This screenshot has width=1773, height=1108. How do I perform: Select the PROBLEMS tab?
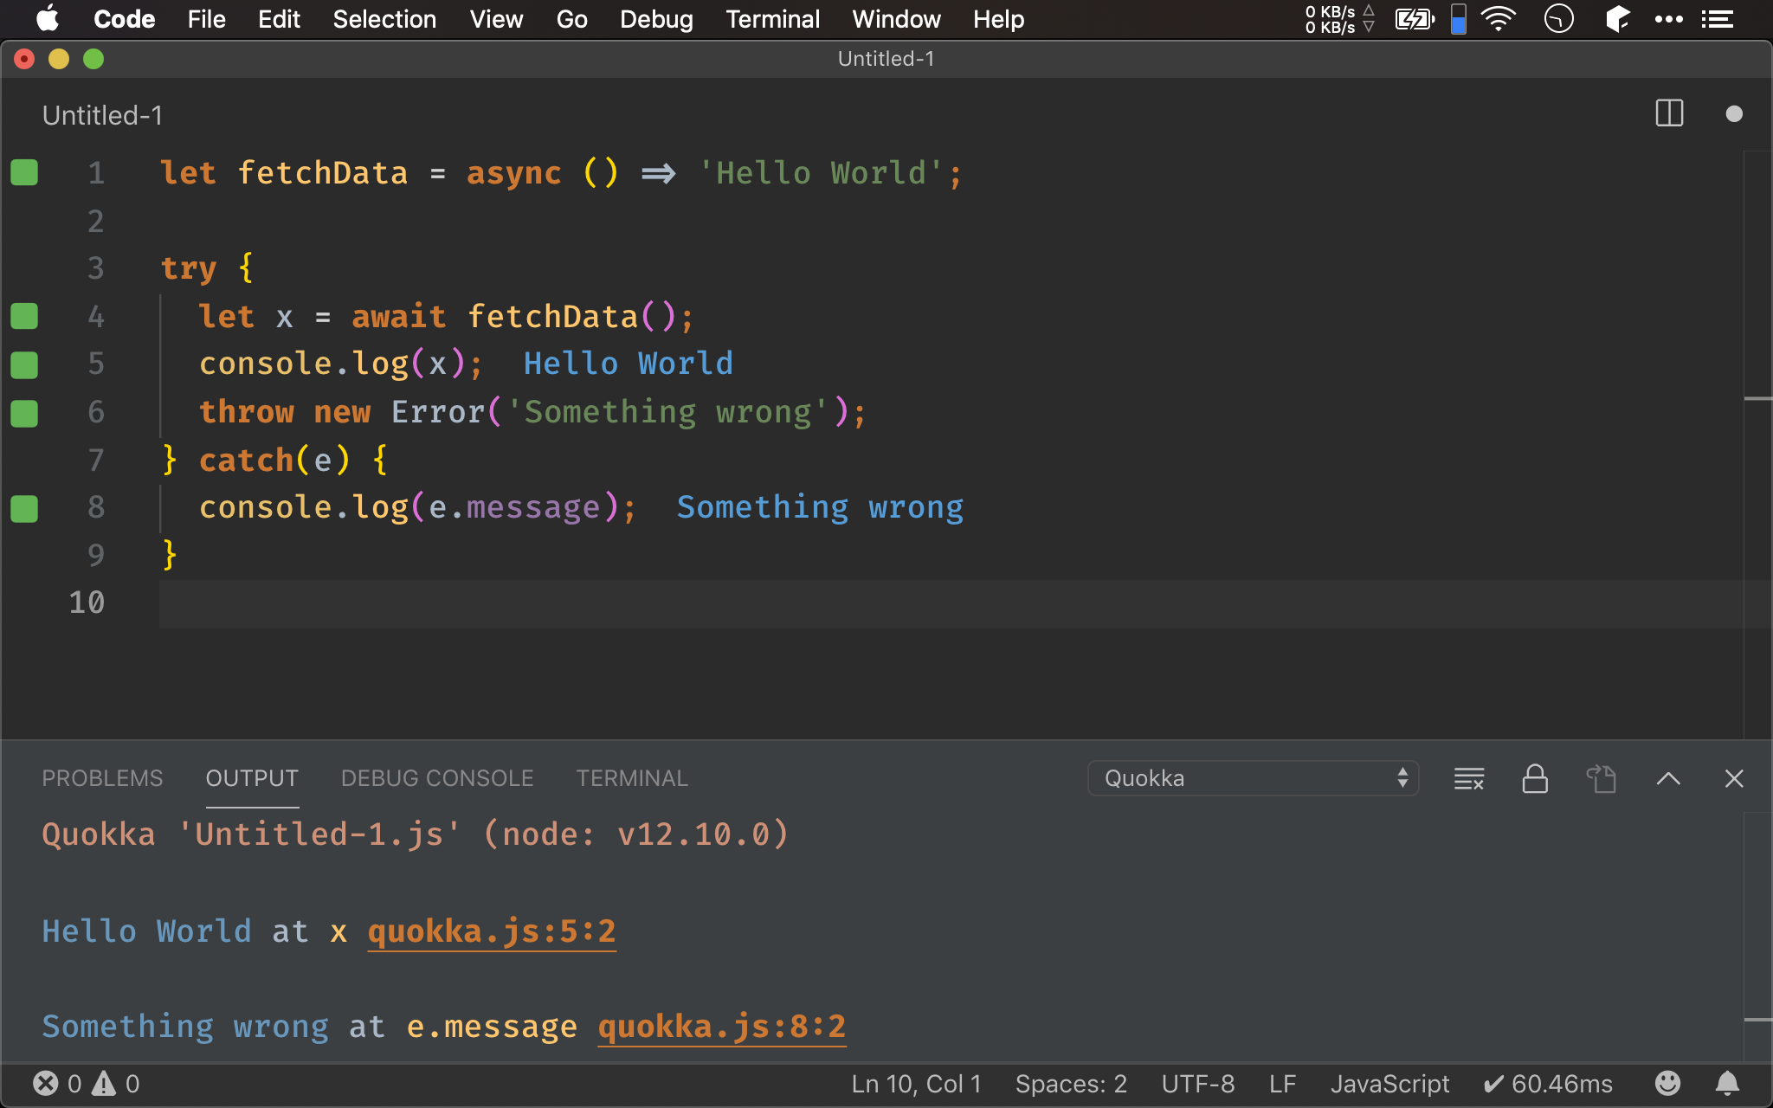(x=102, y=777)
